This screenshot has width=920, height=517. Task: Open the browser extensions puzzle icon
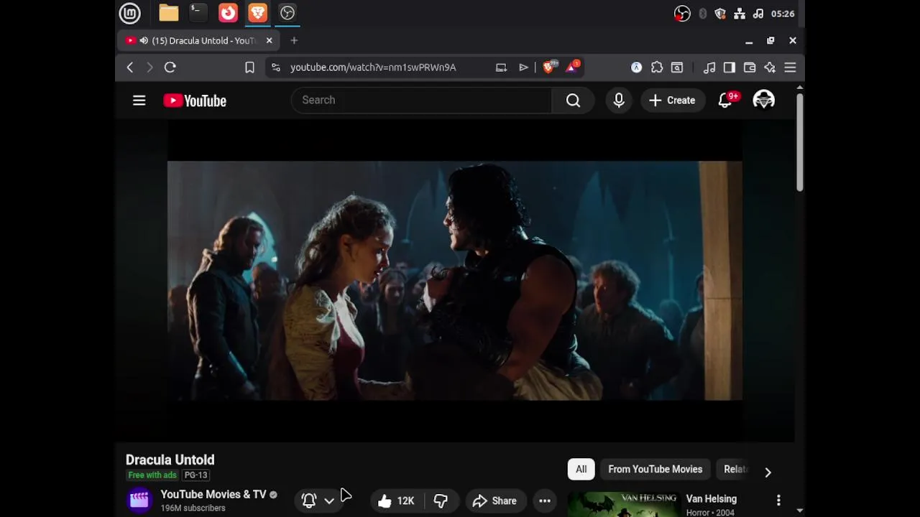tap(657, 67)
